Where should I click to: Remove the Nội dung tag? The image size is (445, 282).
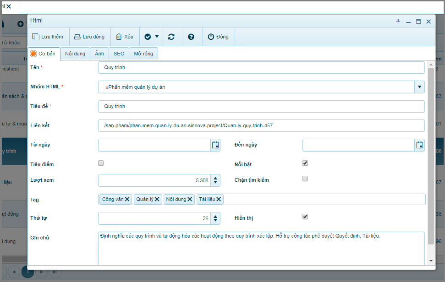190,199
